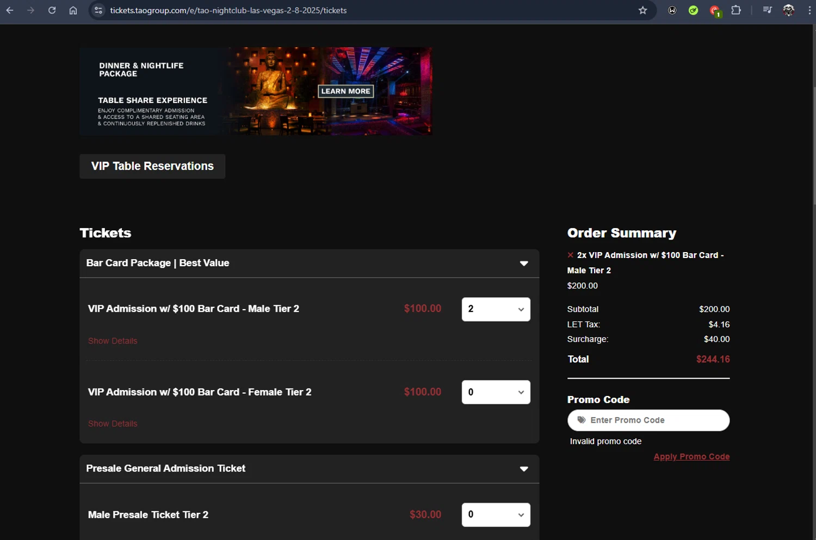
Task: Open the browser profile avatar
Action: pos(788,10)
